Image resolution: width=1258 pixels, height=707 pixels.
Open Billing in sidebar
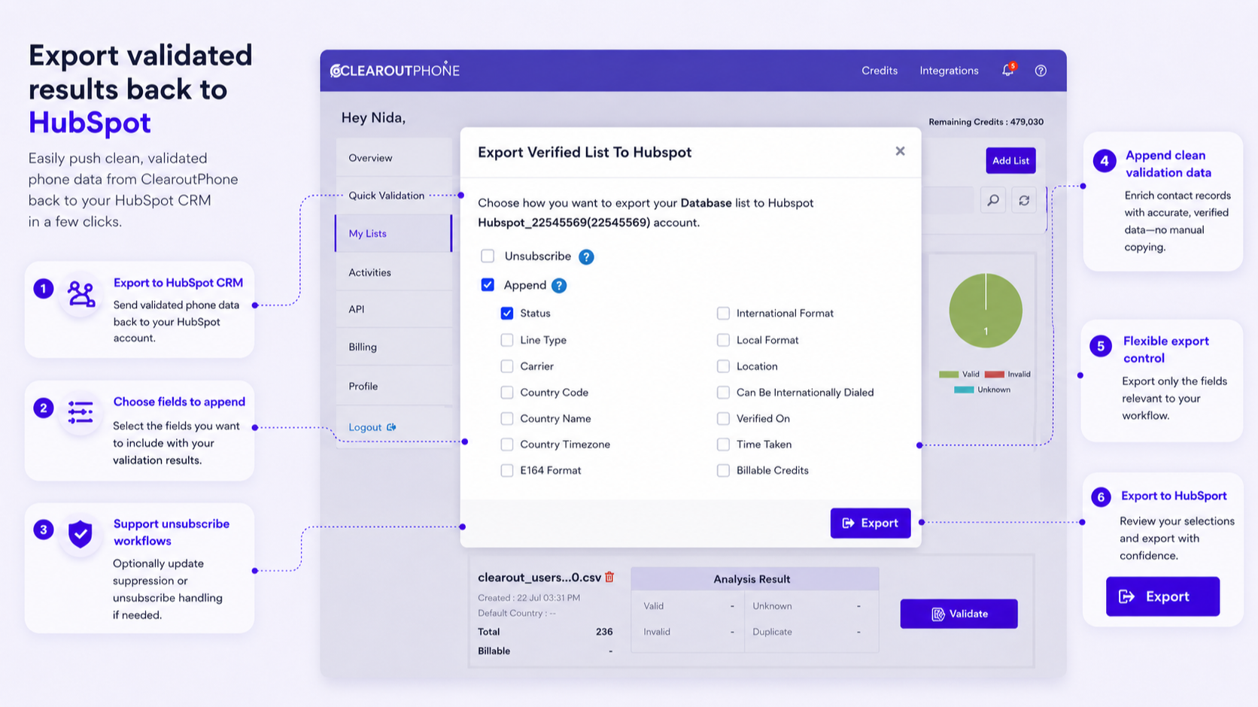394,347
